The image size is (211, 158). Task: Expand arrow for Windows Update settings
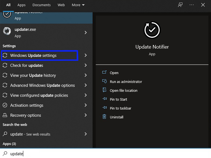(x=86, y=55)
